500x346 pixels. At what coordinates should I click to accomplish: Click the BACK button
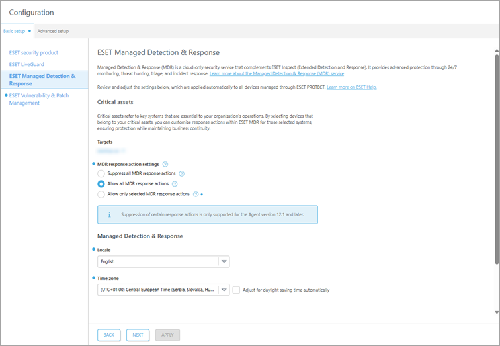coord(108,335)
